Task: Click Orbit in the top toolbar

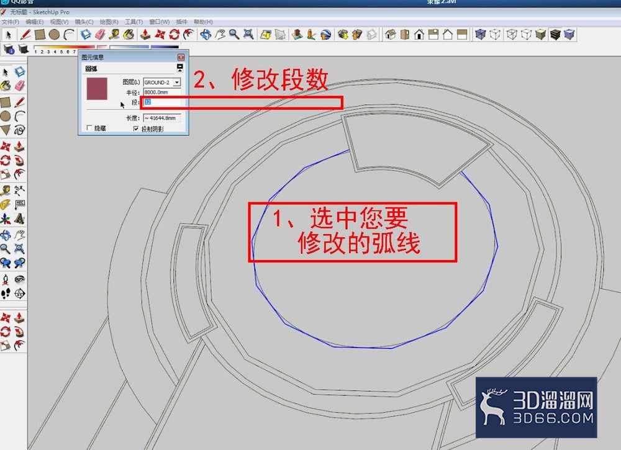Action: 205,34
